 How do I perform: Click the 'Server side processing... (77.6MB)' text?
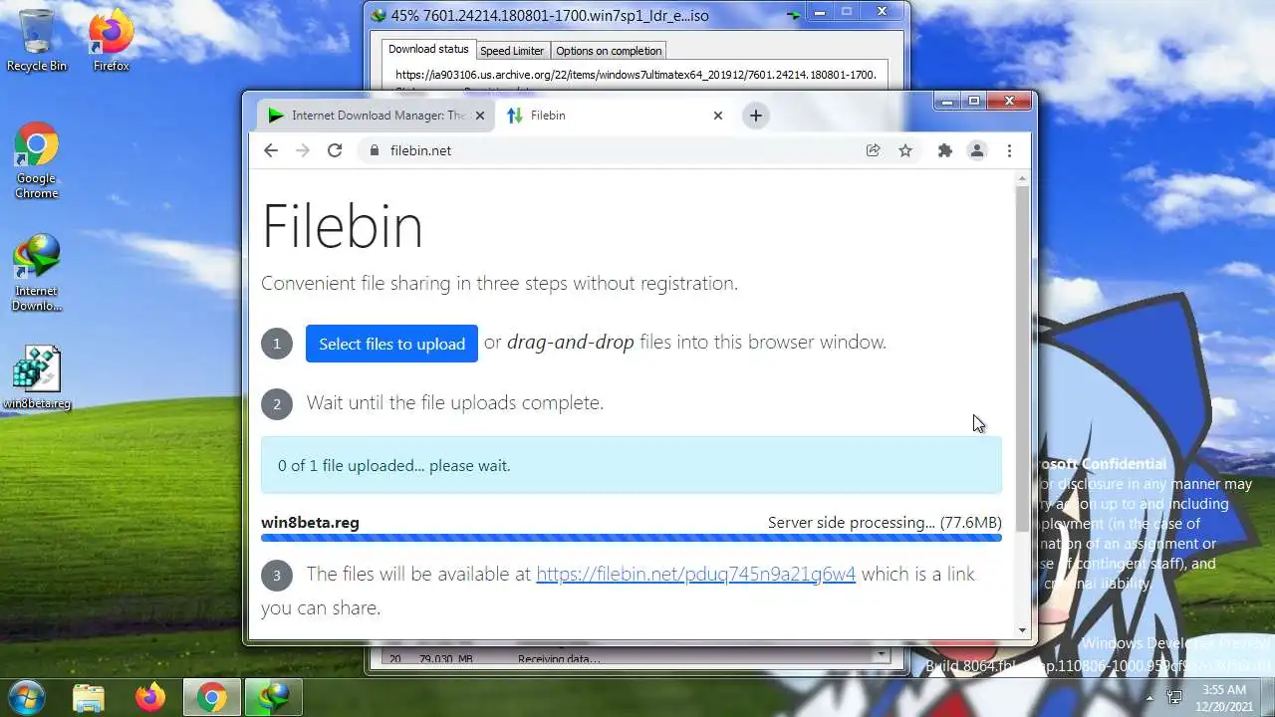coord(885,522)
